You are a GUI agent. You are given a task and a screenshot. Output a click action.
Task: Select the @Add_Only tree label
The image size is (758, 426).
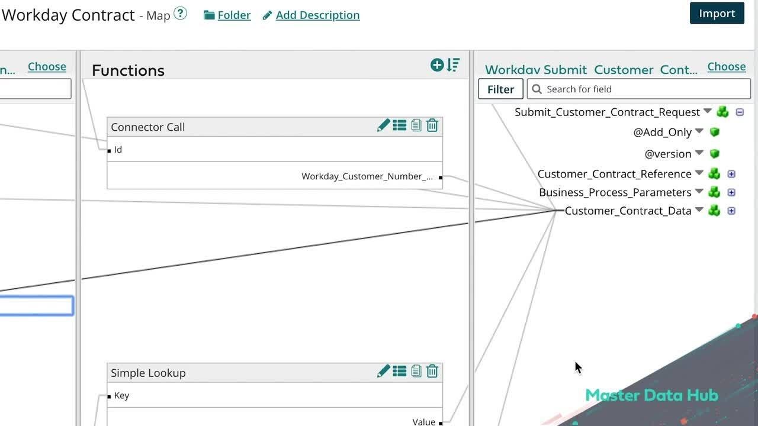662,132
